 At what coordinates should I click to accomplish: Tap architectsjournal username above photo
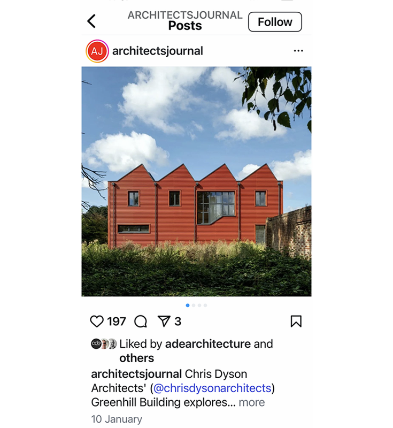158,51
